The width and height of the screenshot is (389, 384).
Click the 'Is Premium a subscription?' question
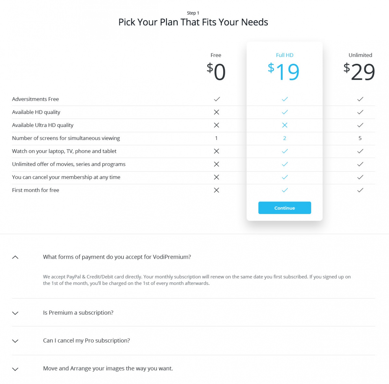78,313
